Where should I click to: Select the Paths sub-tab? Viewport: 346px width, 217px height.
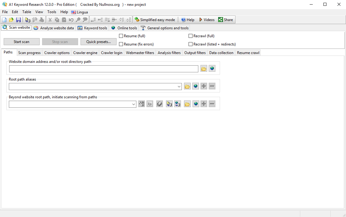click(8, 52)
